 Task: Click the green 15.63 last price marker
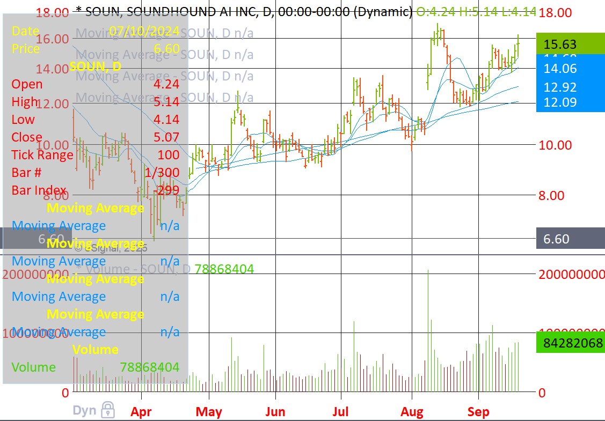click(570, 45)
